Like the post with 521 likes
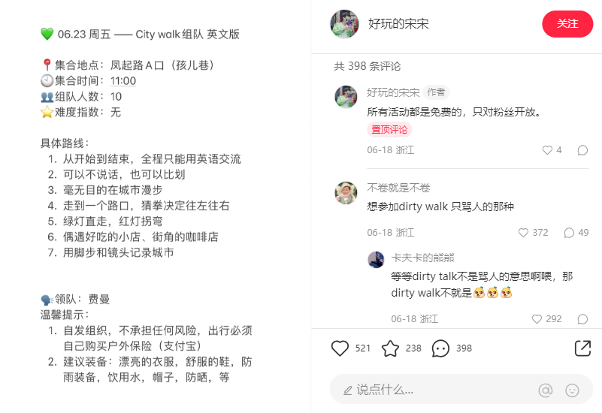Image resolution: width=602 pixels, height=413 pixels. coord(340,348)
